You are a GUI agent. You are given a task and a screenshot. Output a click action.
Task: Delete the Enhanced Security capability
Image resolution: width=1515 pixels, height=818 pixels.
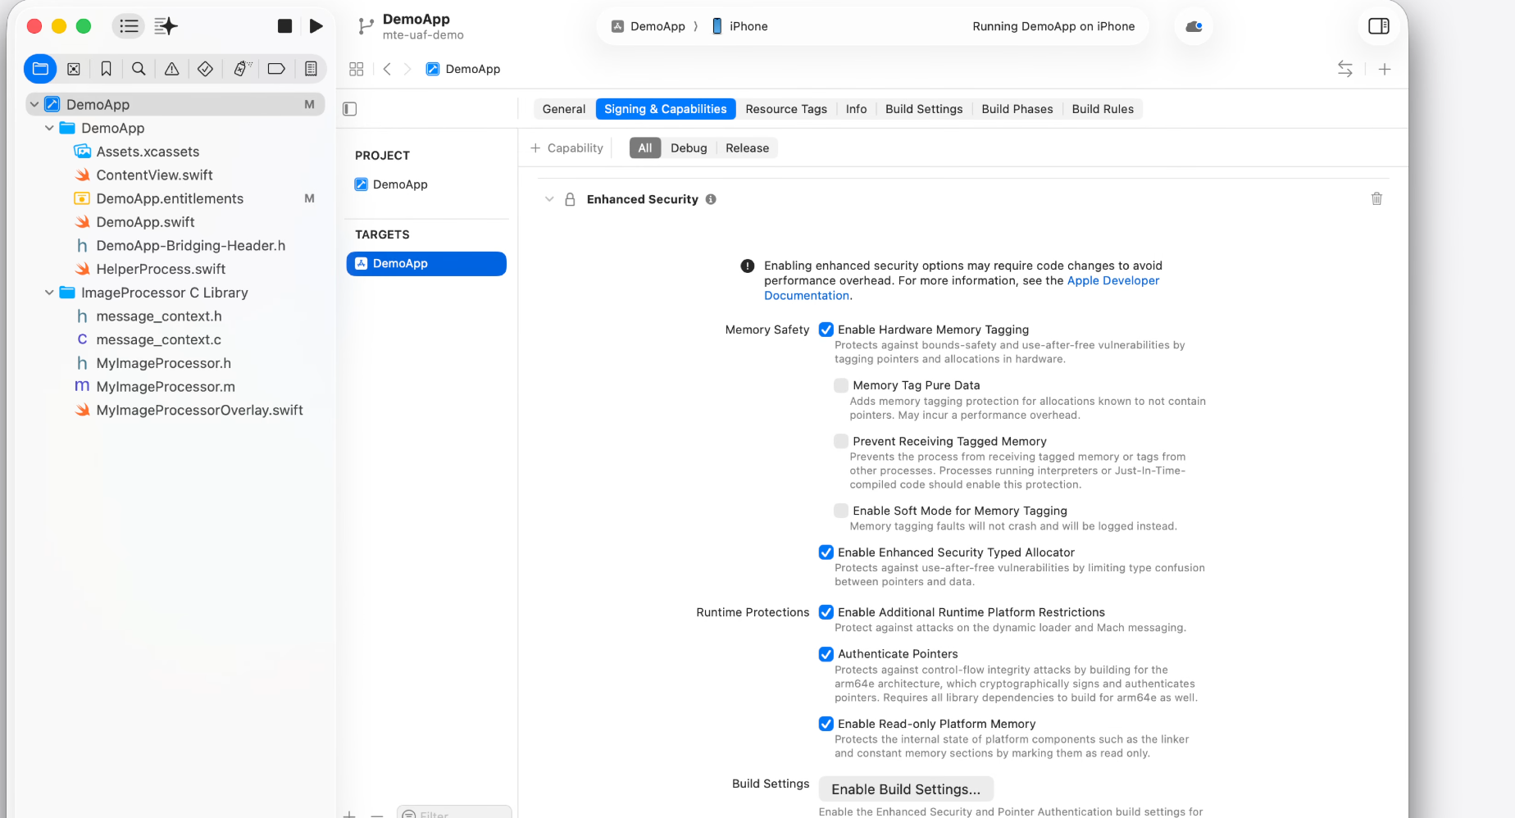[1376, 198]
